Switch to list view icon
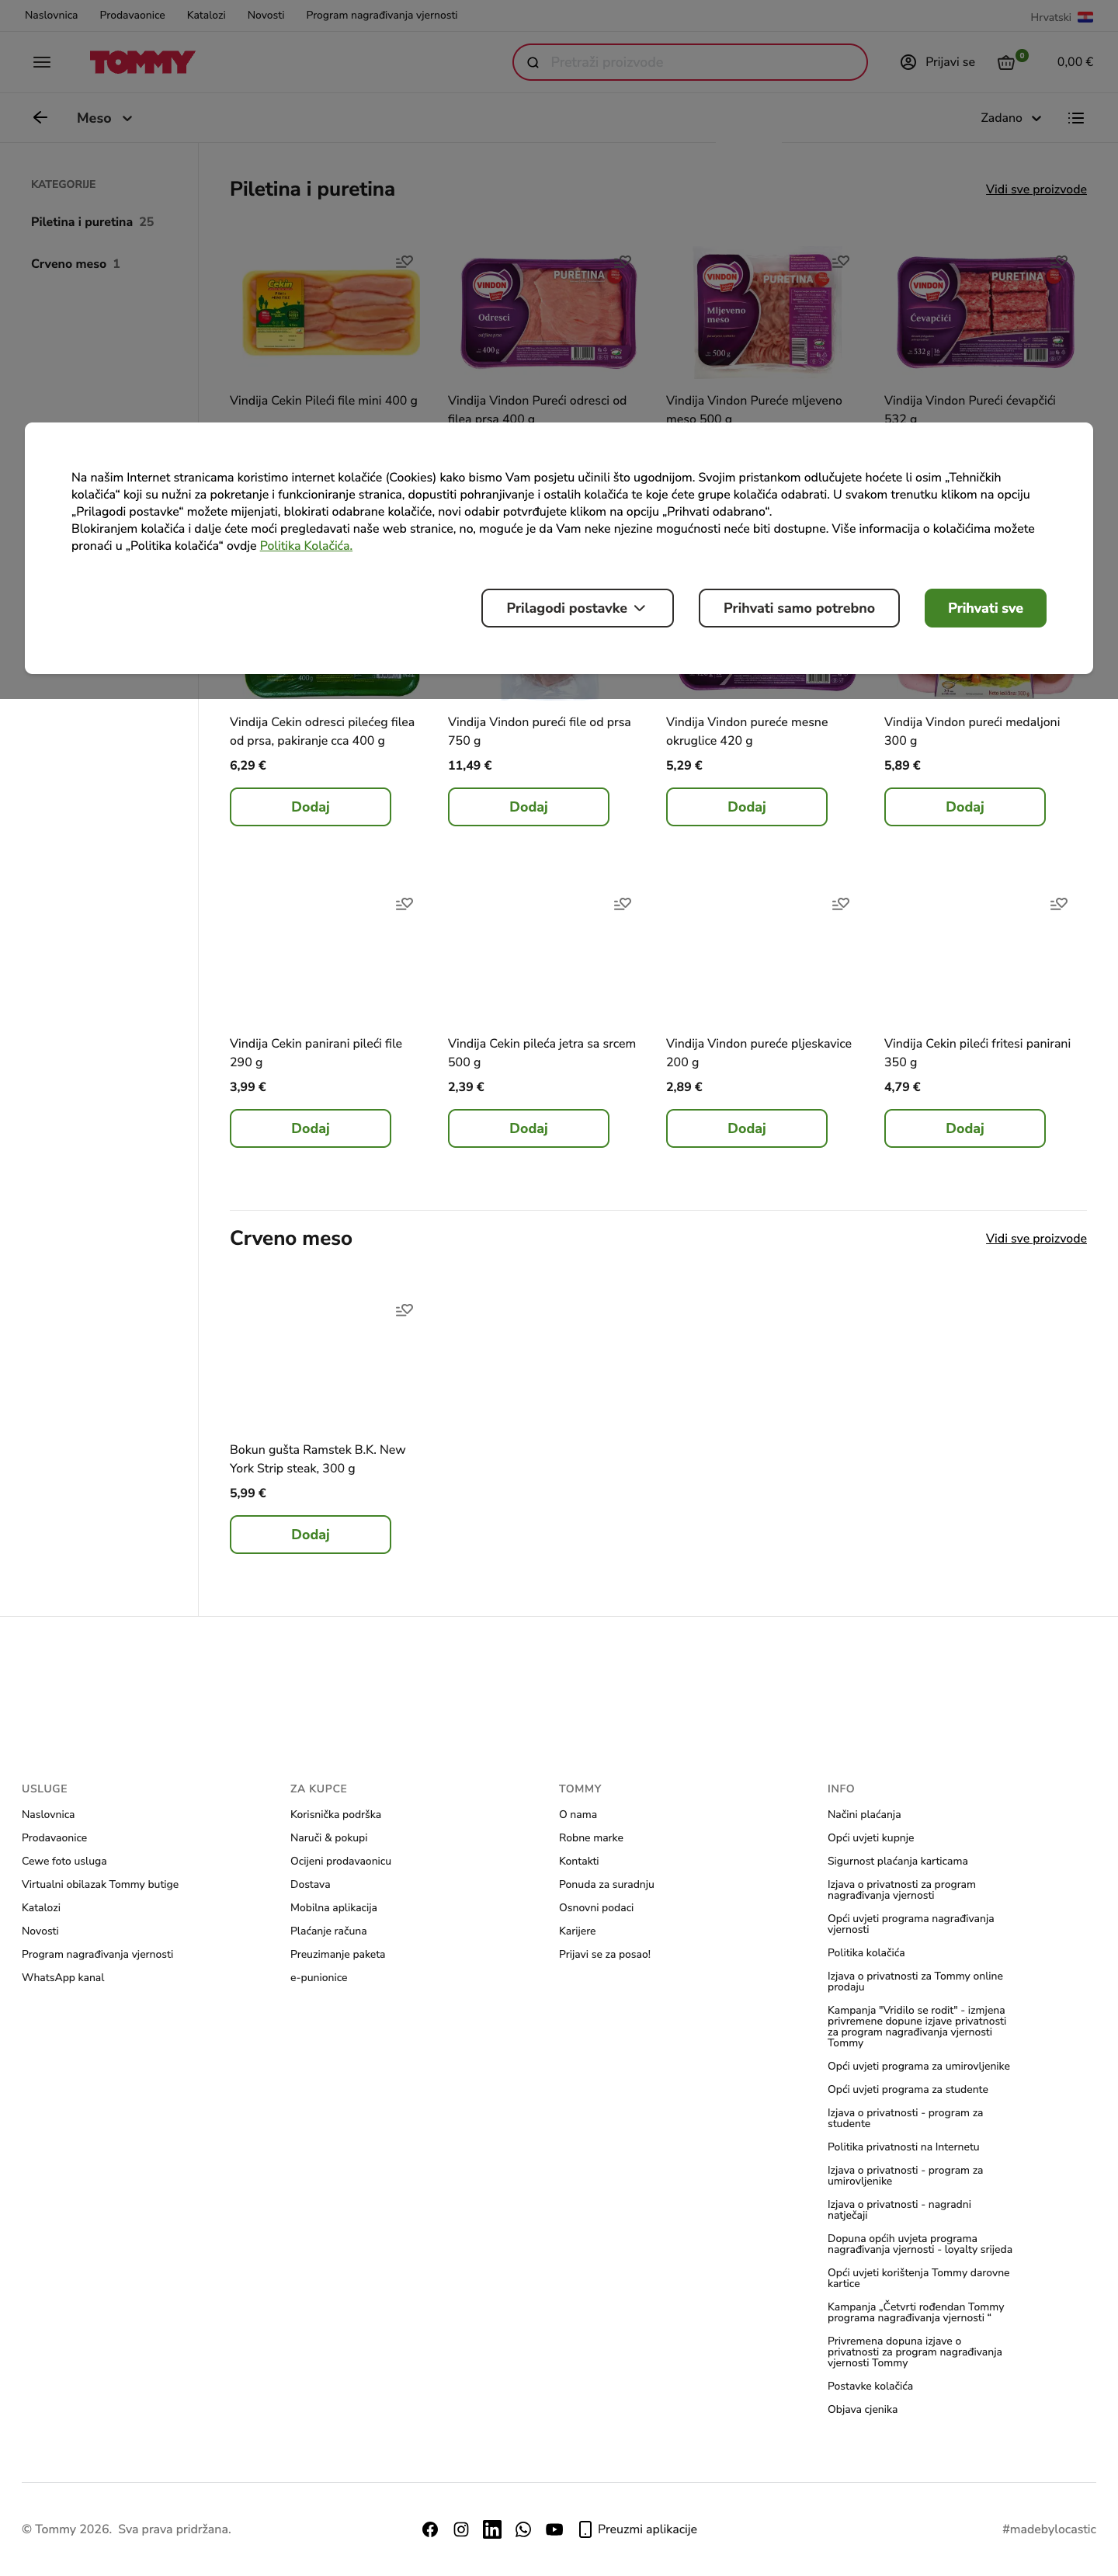 [x=1076, y=118]
